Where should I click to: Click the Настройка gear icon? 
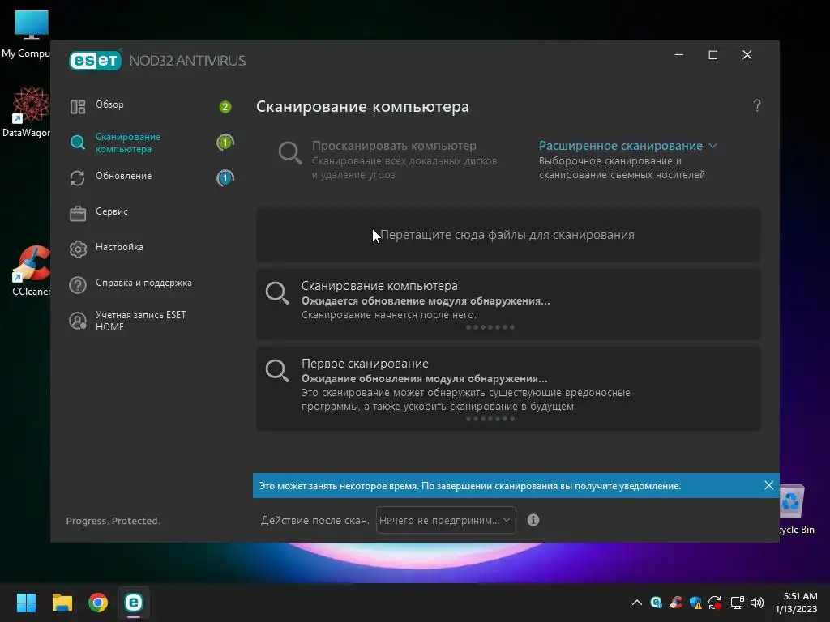click(x=78, y=249)
